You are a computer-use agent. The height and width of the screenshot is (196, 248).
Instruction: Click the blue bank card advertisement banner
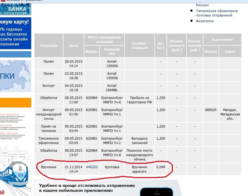[x=15, y=33]
